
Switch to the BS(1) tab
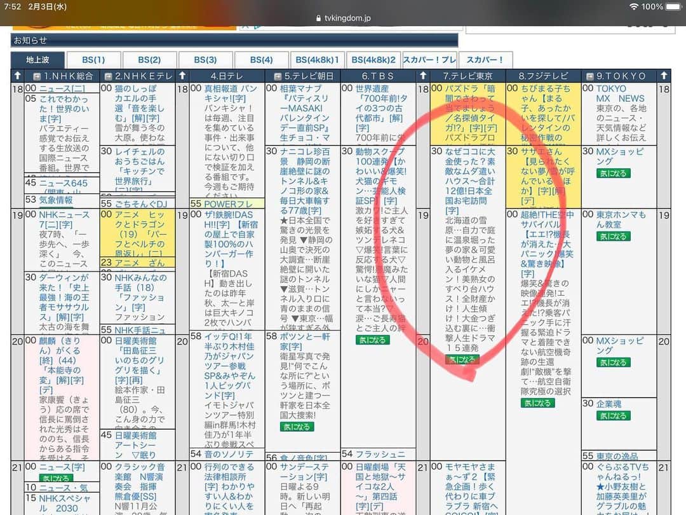tap(93, 60)
